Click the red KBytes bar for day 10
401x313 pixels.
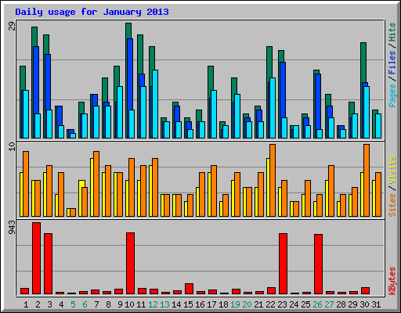(131, 264)
